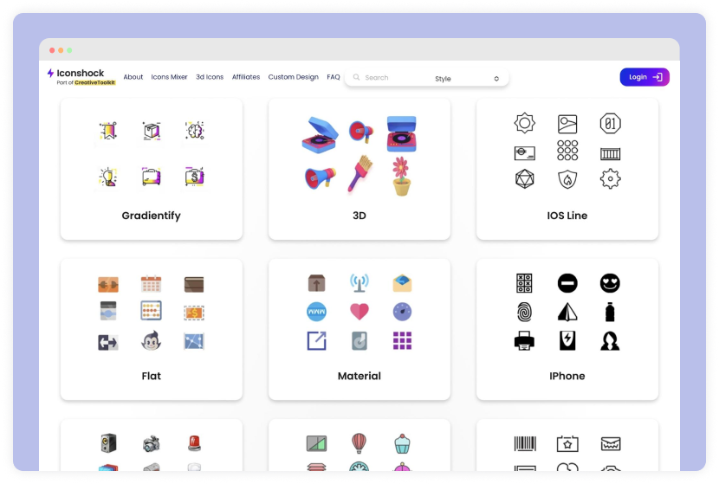The width and height of the screenshot is (719, 484).
Task: Open the Material icon set
Action: click(x=359, y=329)
